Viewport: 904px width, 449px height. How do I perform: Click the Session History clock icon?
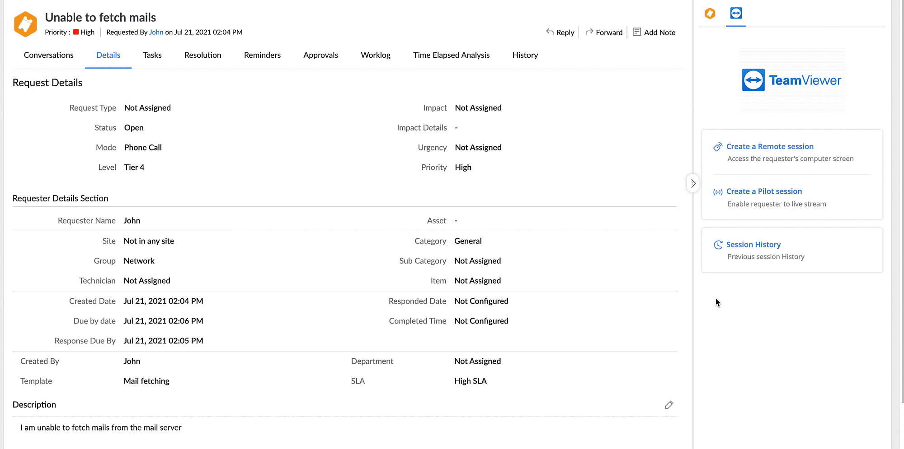click(718, 245)
